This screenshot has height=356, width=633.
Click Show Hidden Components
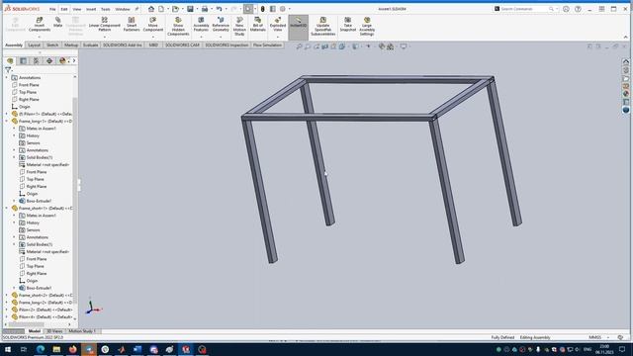point(178,27)
